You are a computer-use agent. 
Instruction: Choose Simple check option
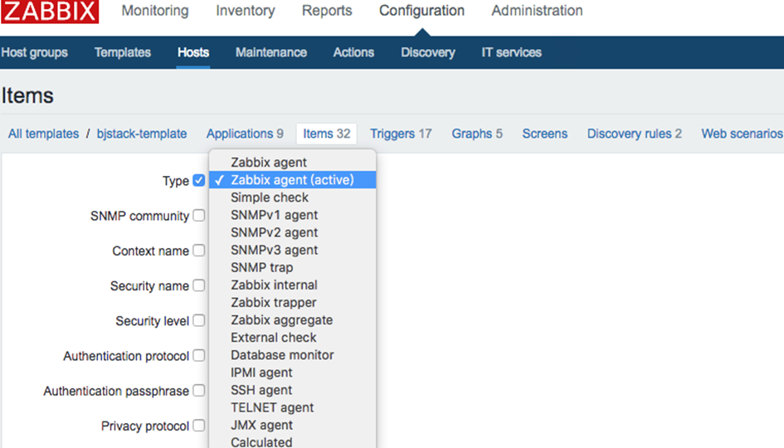(x=293, y=197)
